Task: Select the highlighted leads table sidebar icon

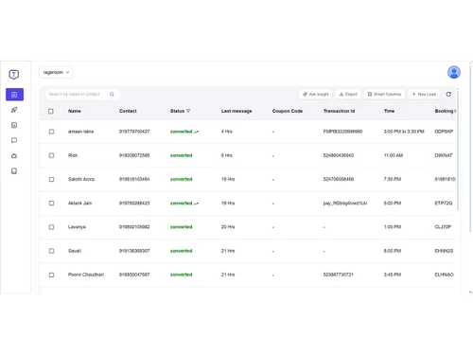Action: pos(14,95)
